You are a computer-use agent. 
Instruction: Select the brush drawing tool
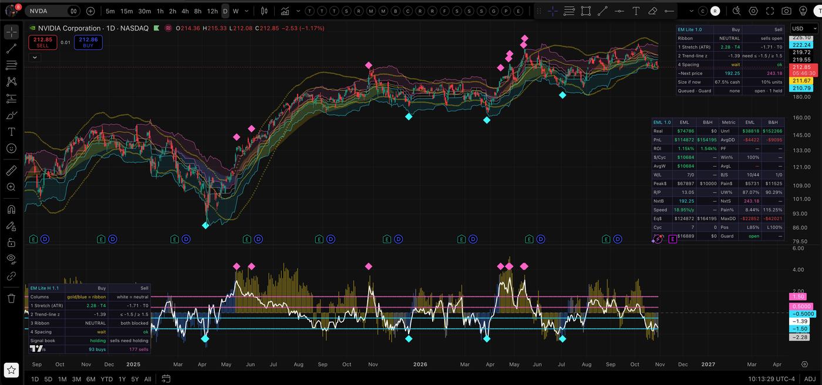11,115
